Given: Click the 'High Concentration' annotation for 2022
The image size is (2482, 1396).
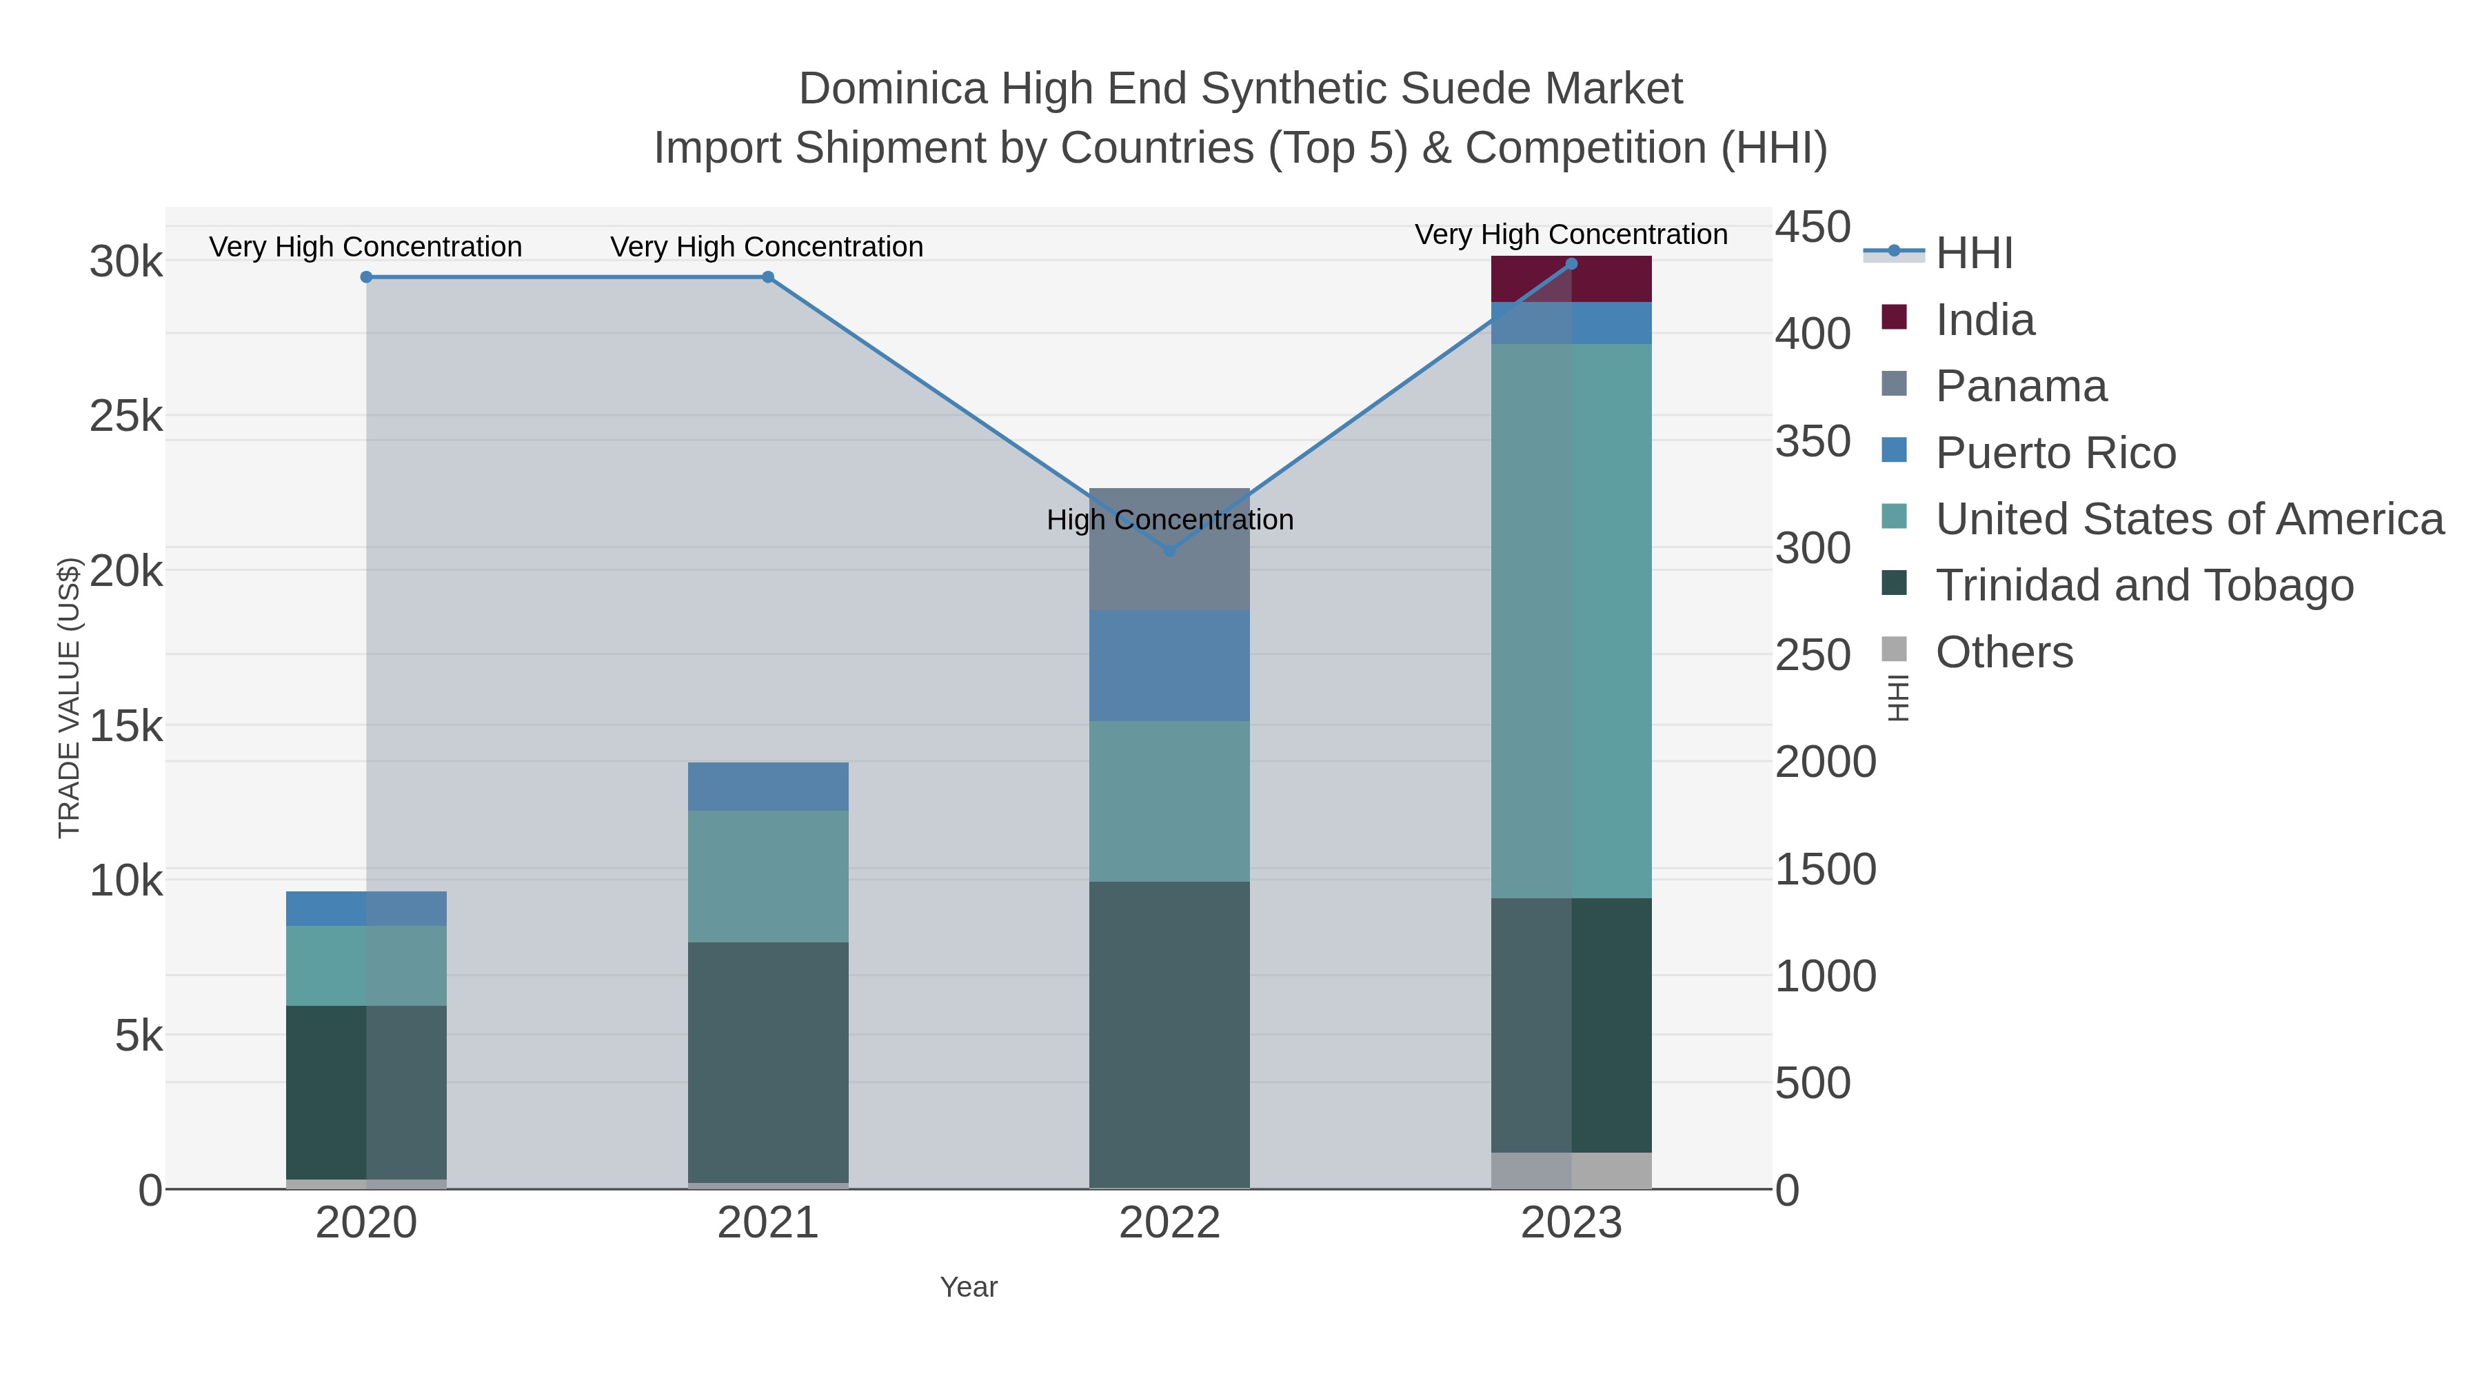Looking at the screenshot, I should (1170, 520).
